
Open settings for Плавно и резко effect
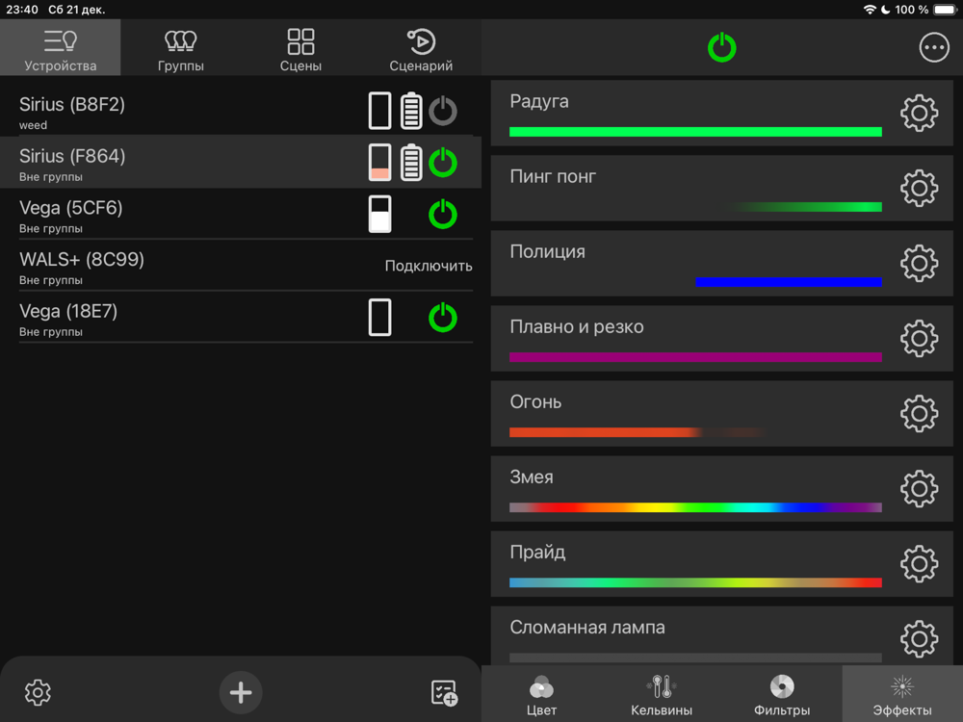(x=919, y=338)
